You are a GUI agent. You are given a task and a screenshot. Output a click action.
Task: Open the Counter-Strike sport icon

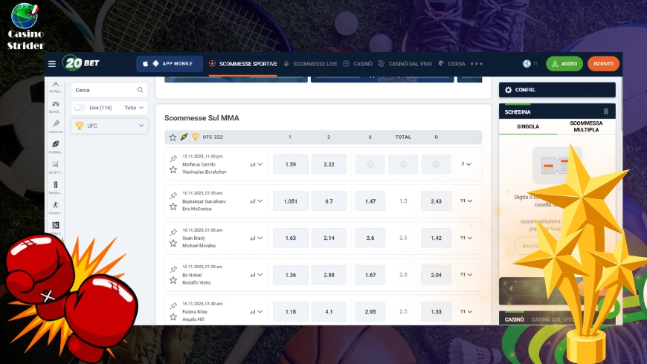click(56, 207)
